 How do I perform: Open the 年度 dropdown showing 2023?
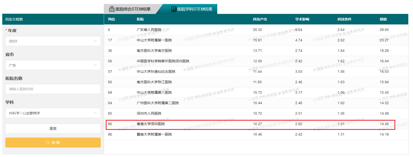[x=53, y=41]
